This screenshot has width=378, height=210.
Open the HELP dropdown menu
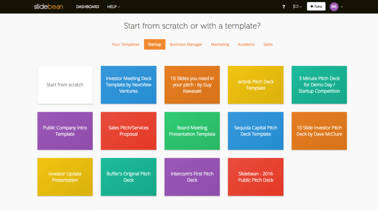[x=114, y=7]
